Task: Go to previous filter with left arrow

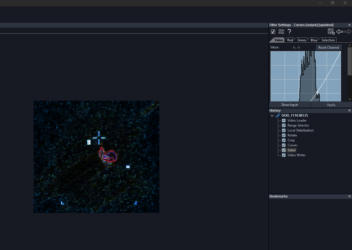Action: [x=340, y=32]
